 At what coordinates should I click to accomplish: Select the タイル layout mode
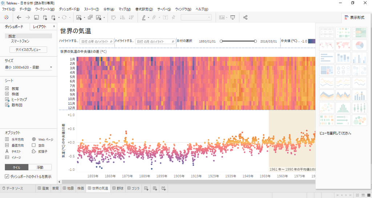(17, 167)
